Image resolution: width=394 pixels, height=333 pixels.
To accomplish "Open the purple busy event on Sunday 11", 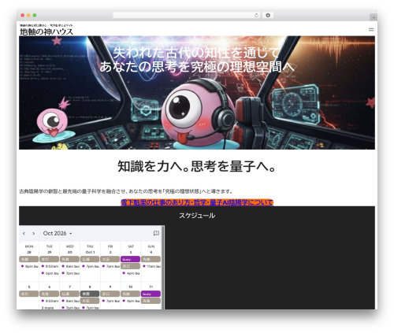I will pos(151,294).
